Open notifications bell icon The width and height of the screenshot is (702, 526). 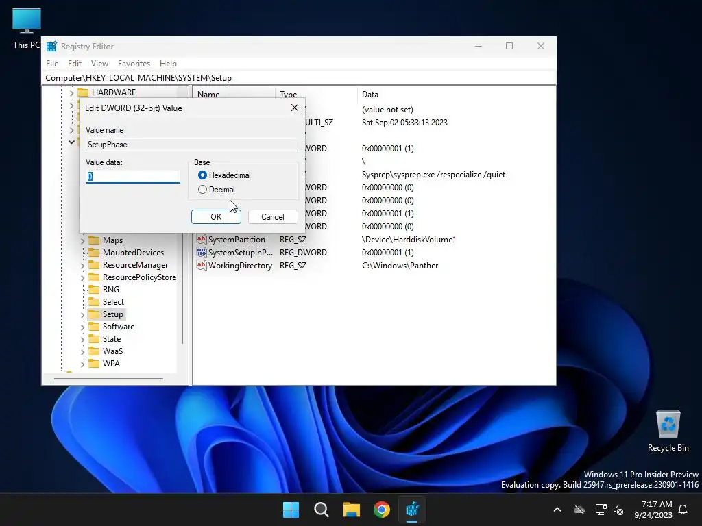click(x=683, y=510)
